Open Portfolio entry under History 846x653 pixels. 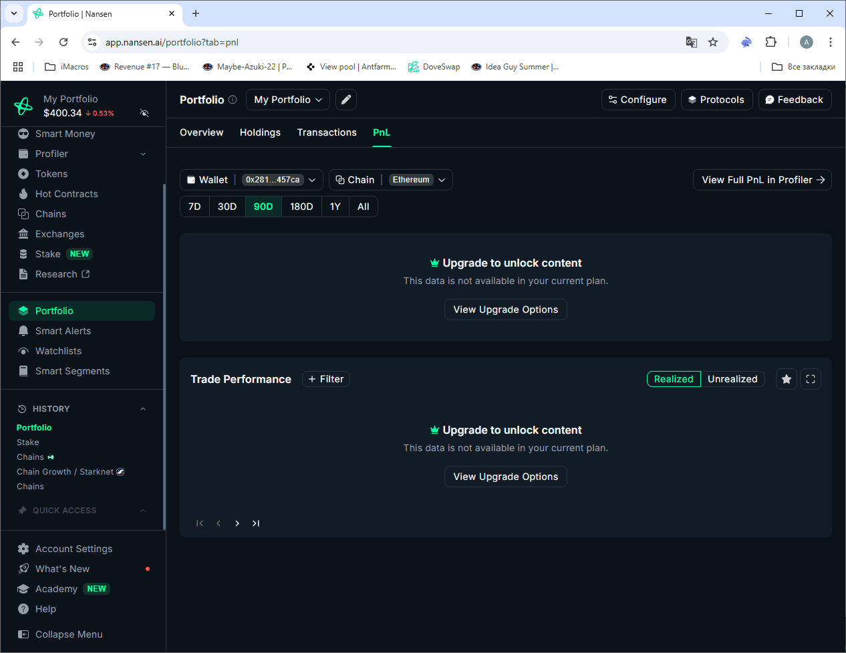point(34,428)
